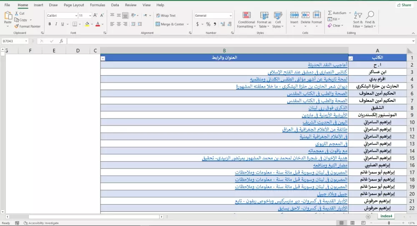
Task: Toggle Middle Align vertical alignment
Action: (x=118, y=15)
